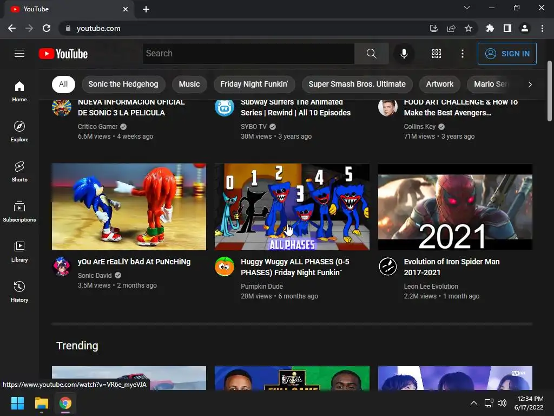Open Chrome profile icon
The height and width of the screenshot is (416, 554).
coord(525,28)
